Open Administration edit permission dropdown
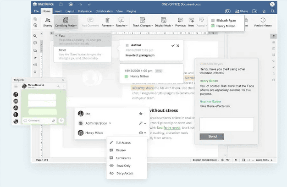The height and width of the screenshot is (187, 287). click(143, 123)
